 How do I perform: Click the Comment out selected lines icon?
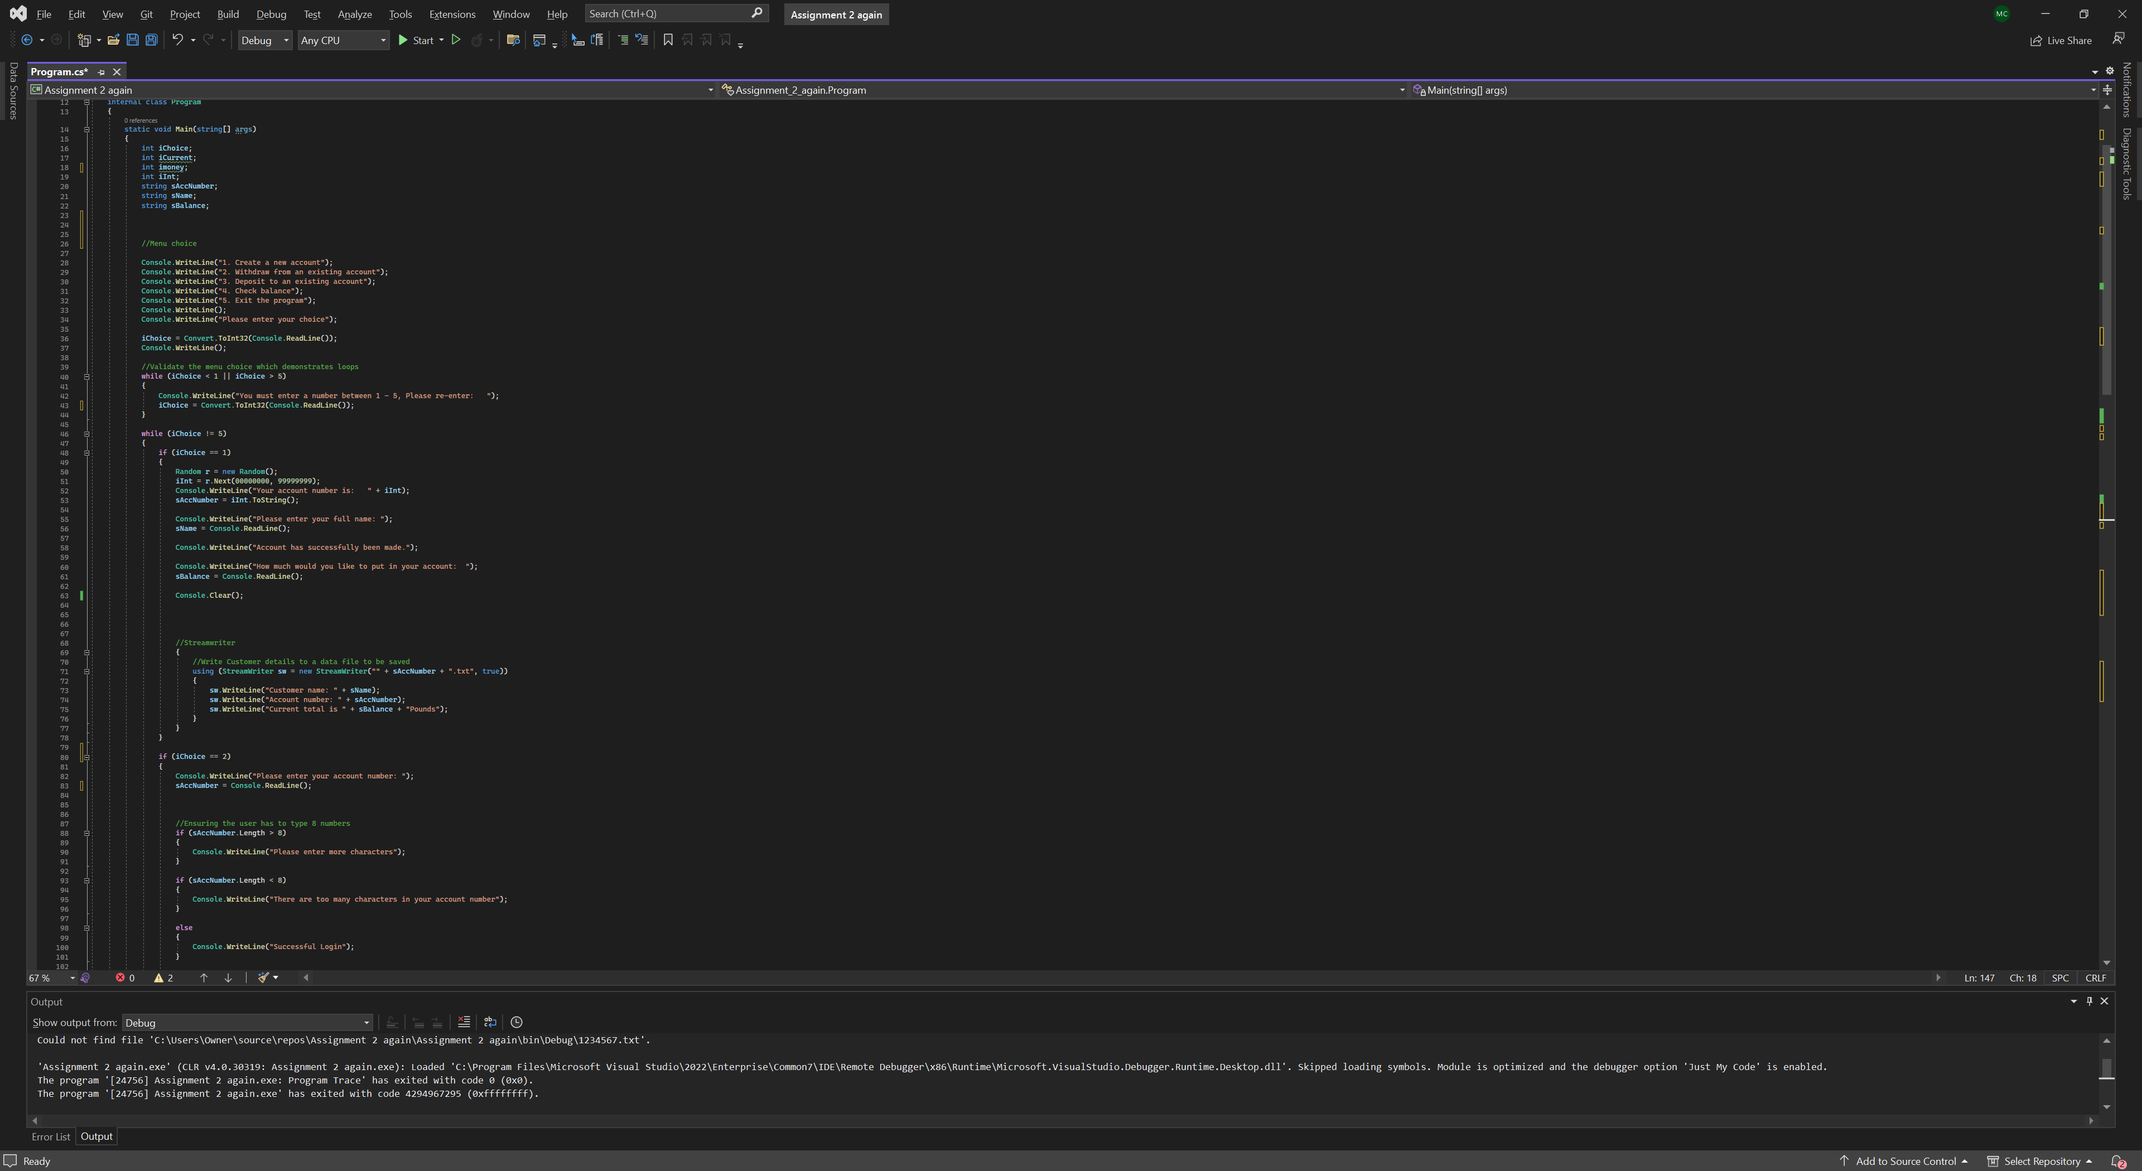coord(623,40)
